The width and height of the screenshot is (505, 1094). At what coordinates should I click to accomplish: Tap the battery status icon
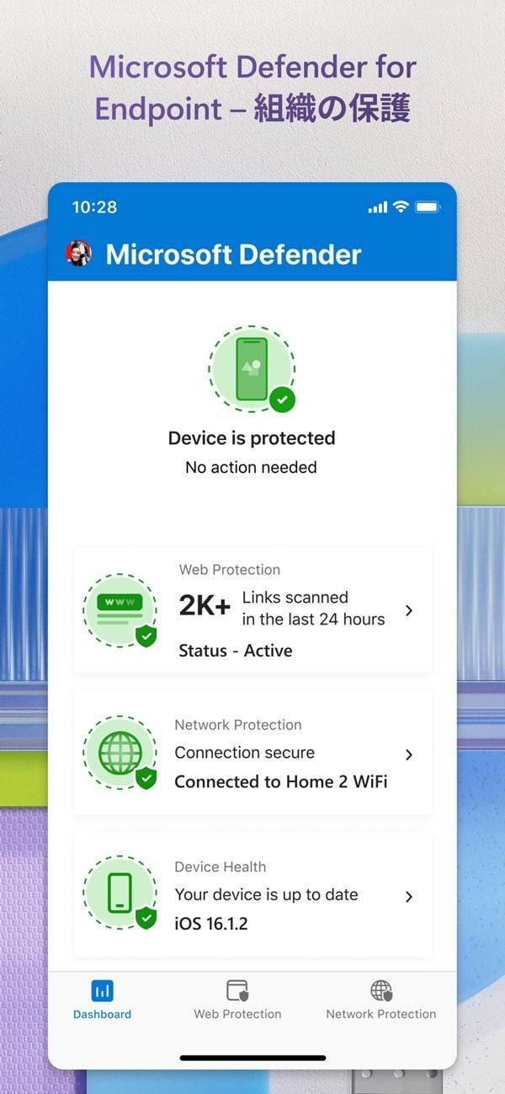pos(427,207)
